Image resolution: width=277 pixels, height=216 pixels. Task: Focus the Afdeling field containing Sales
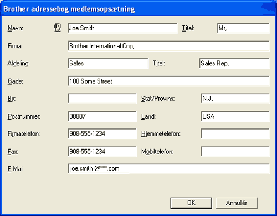pyautogui.click(x=108, y=63)
